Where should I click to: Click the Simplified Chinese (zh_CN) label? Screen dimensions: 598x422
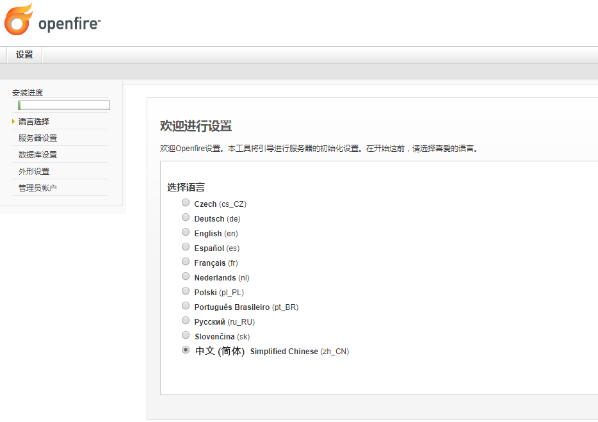(300, 352)
